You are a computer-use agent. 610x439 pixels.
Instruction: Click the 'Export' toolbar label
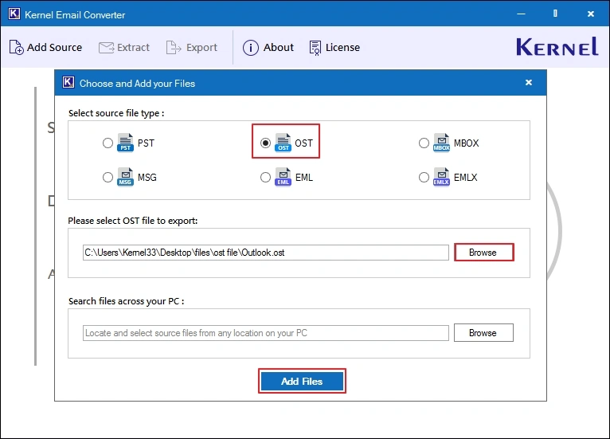[201, 48]
